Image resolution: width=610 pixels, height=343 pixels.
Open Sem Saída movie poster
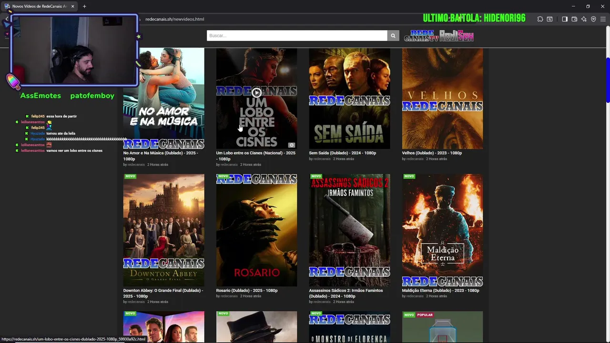349,98
